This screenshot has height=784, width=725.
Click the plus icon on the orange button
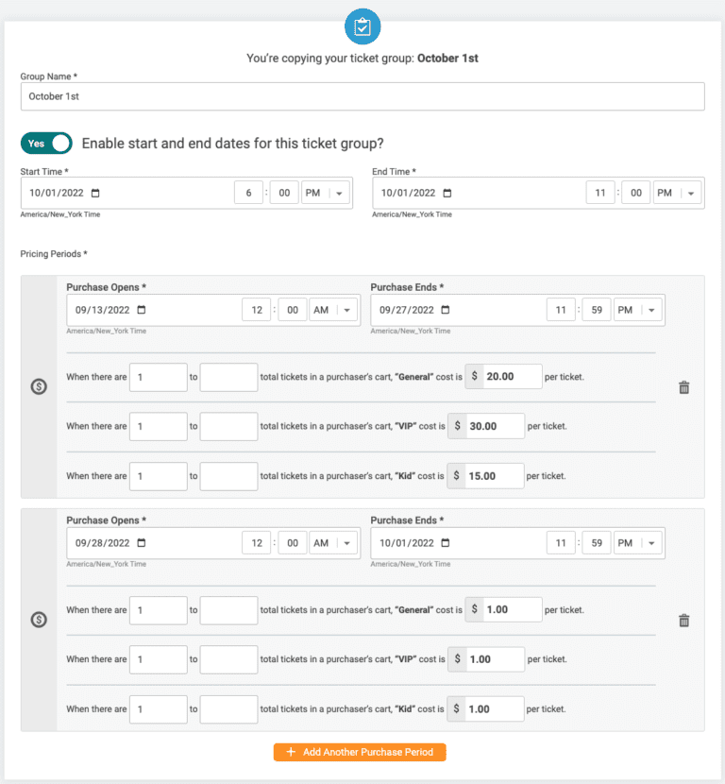[x=290, y=752]
